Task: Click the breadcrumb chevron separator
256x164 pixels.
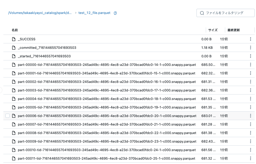Action: coord(76,13)
